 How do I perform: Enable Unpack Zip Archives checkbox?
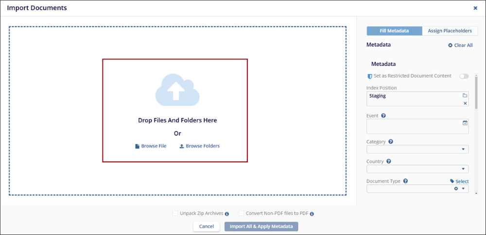pyautogui.click(x=175, y=213)
